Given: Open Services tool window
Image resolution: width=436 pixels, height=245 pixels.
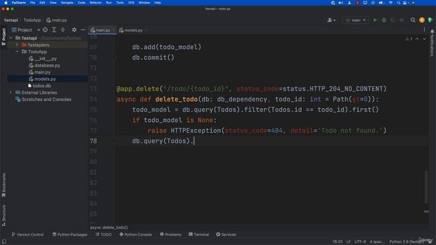Looking at the screenshot, I should coord(226,234).
